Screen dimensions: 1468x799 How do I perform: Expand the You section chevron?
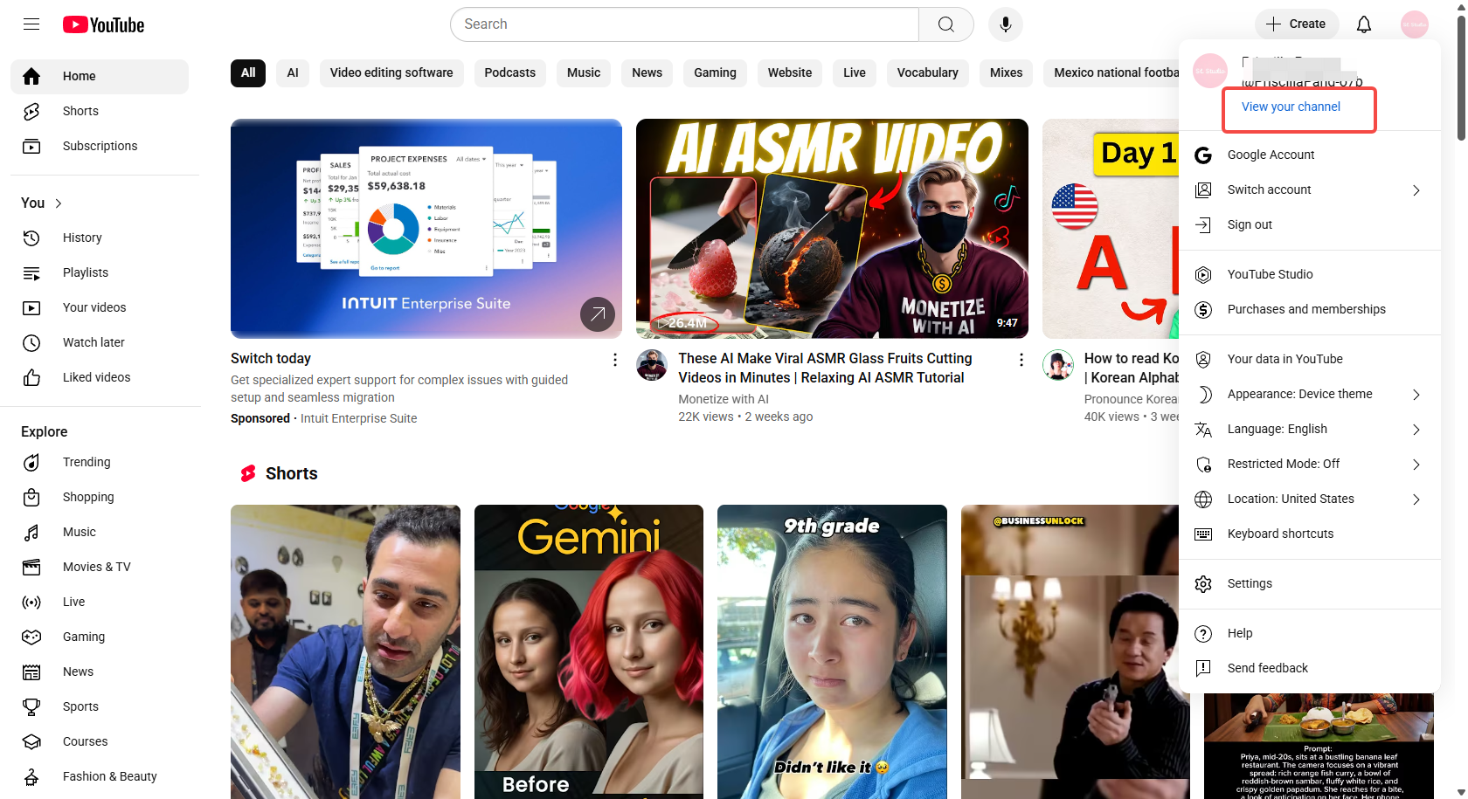(x=59, y=203)
